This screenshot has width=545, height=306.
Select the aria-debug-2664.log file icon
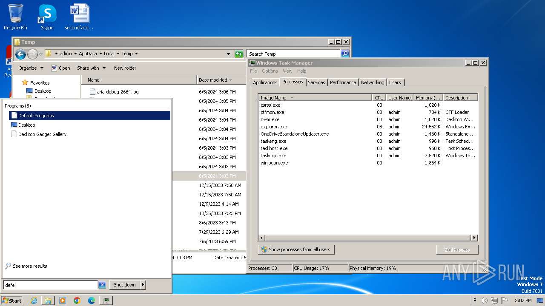click(x=92, y=92)
